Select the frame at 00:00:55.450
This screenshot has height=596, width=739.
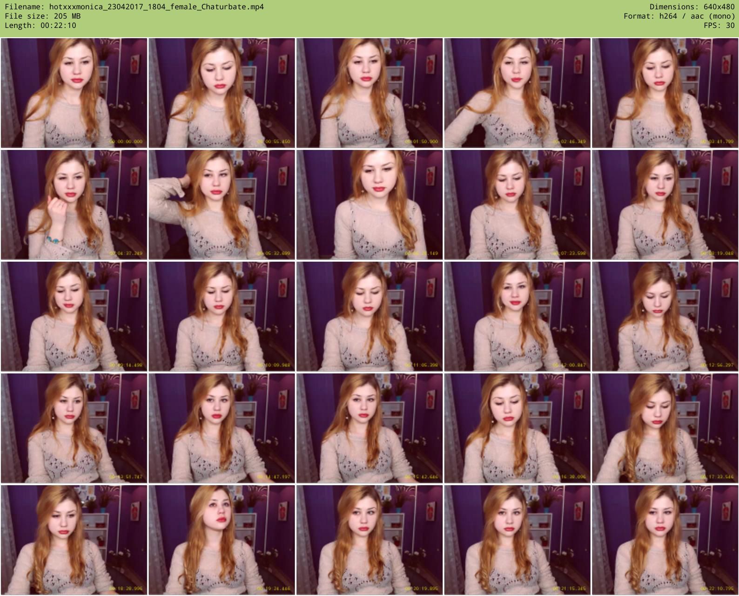click(222, 93)
